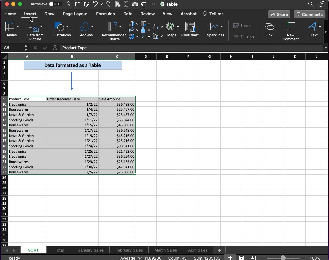Insert a Link
Viewport: 329px width, 260px height.
[x=269, y=29]
